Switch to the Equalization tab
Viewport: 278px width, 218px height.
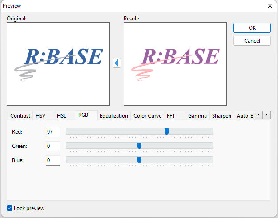[x=114, y=116]
